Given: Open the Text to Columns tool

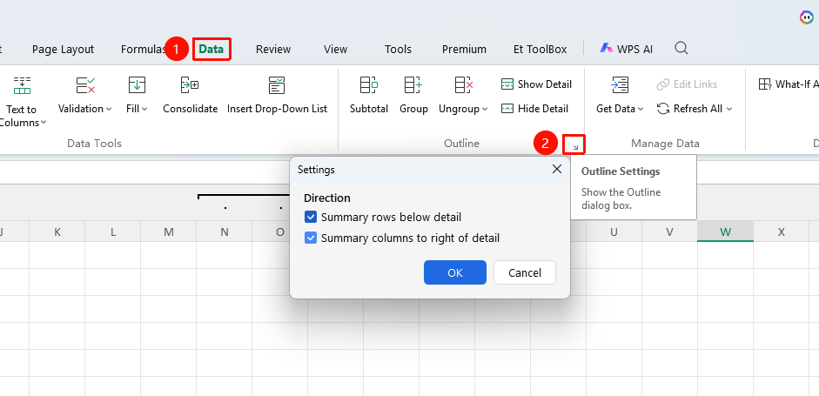Looking at the screenshot, I should coord(22,101).
